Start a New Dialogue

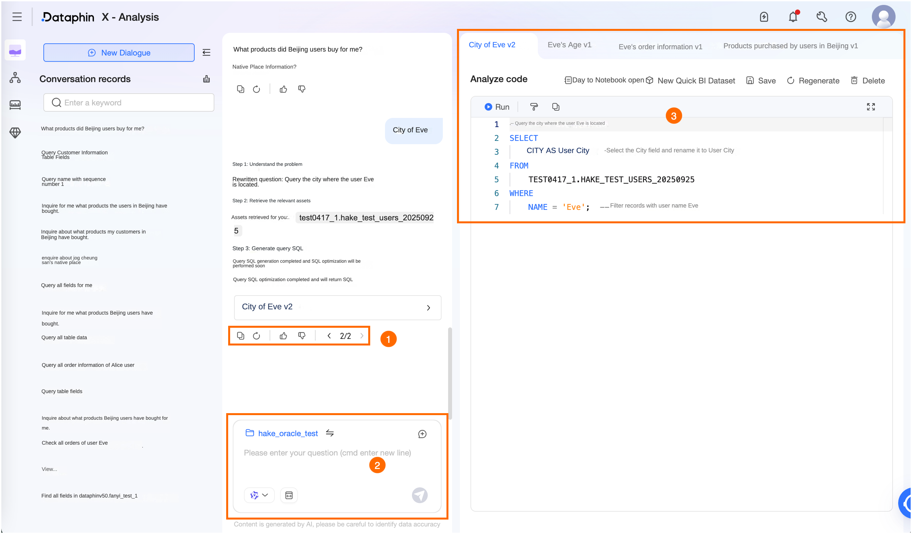tap(119, 53)
